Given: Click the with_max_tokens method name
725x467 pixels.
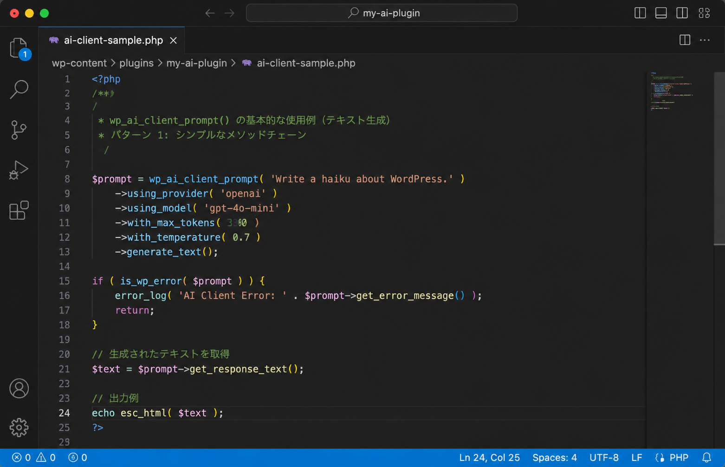Looking at the screenshot, I should tap(171, 223).
